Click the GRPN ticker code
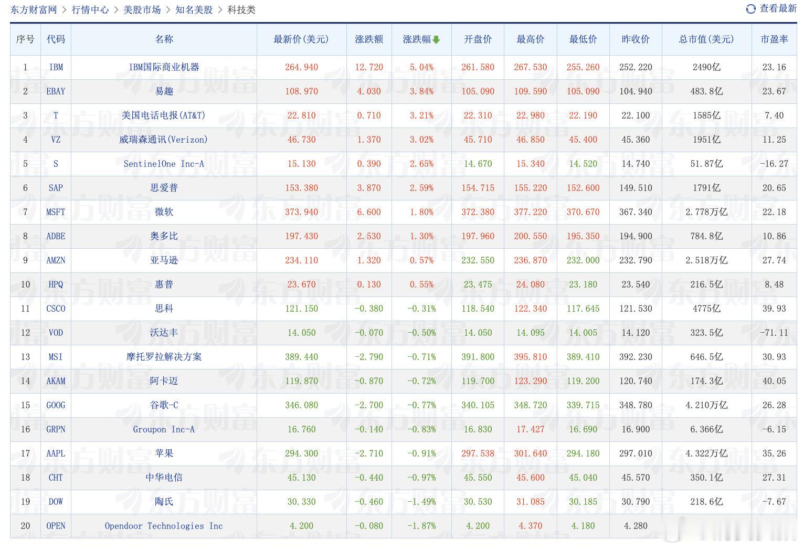This screenshot has width=804, height=550. (56, 429)
